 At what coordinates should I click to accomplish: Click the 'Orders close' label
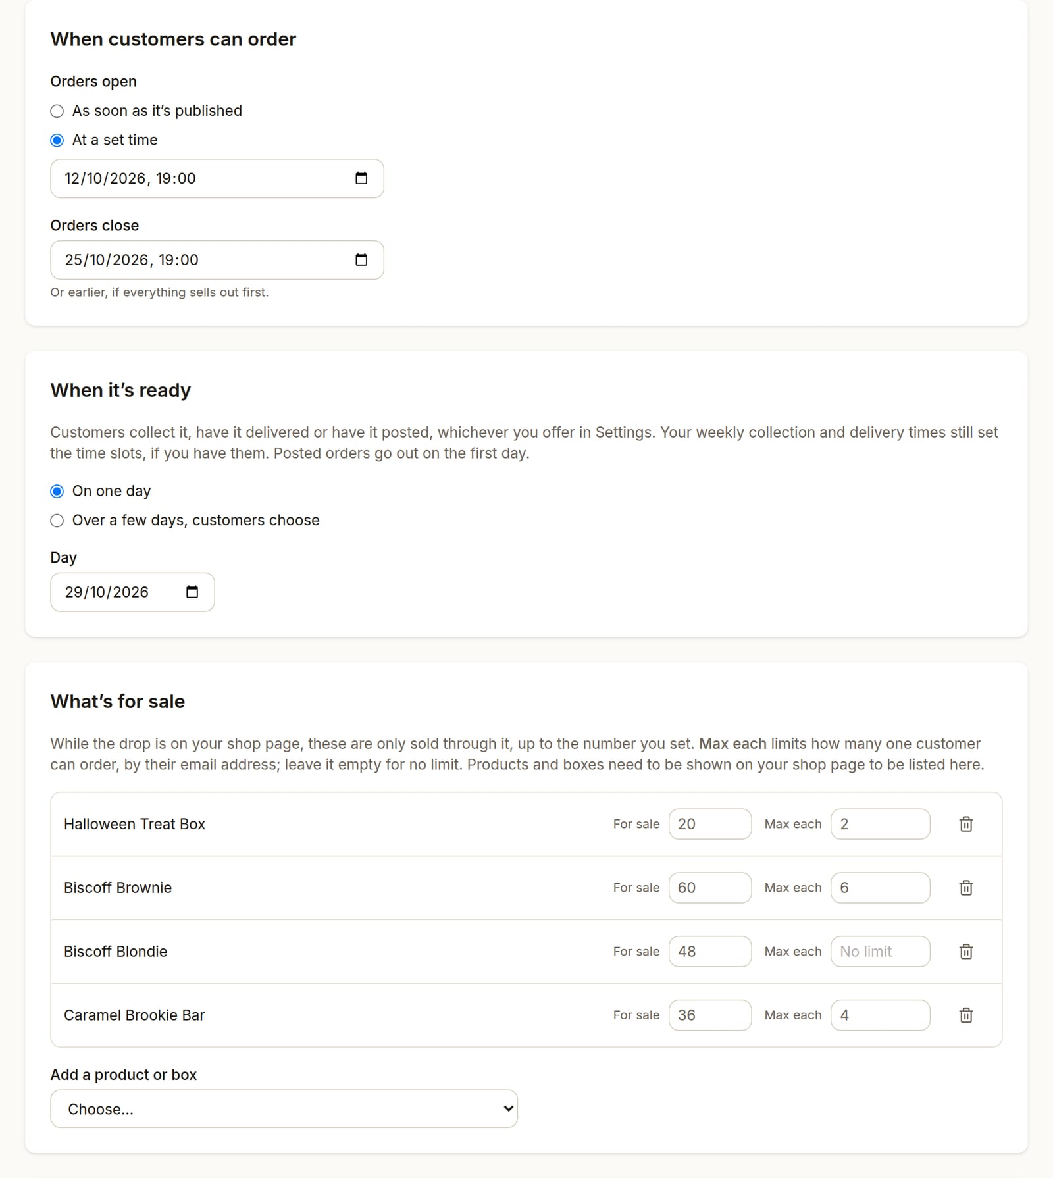coord(95,226)
